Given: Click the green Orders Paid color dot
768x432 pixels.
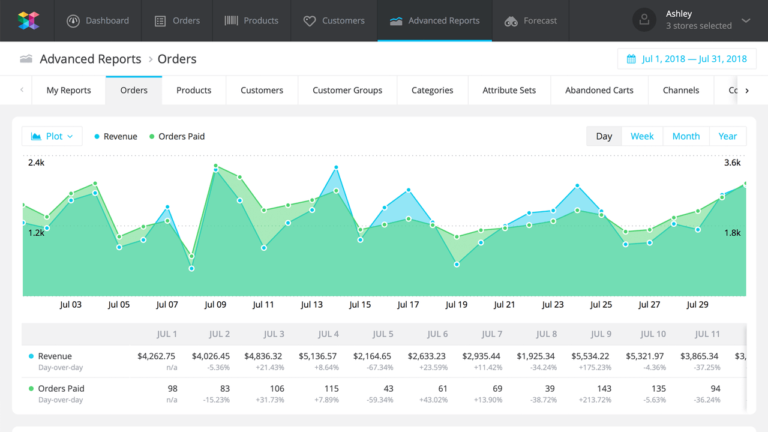Looking at the screenshot, I should click(152, 136).
